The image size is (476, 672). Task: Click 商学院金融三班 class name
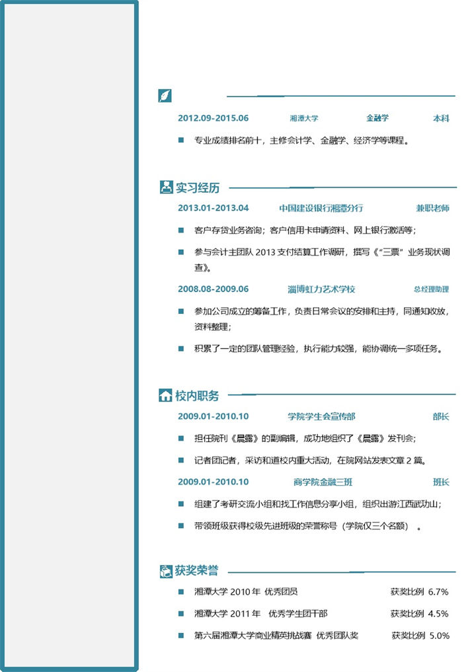(323, 482)
